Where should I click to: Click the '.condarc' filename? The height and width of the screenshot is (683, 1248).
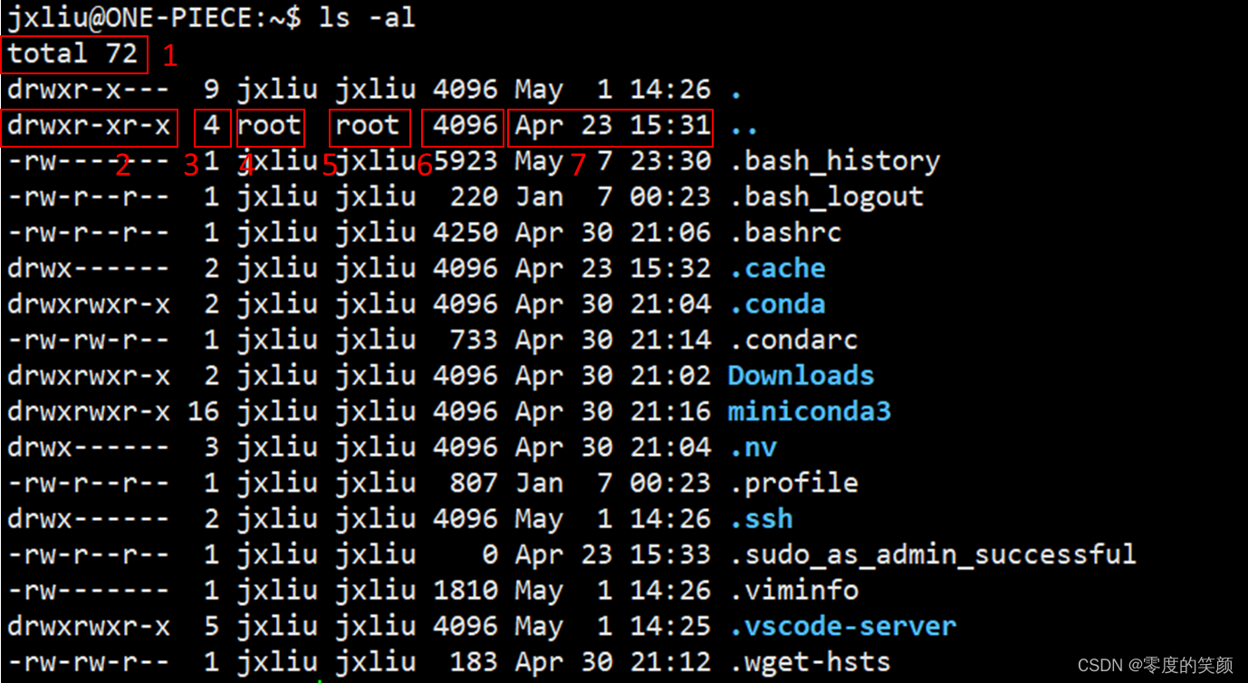[794, 341]
